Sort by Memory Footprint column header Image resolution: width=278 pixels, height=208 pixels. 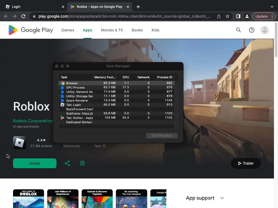coord(105,77)
